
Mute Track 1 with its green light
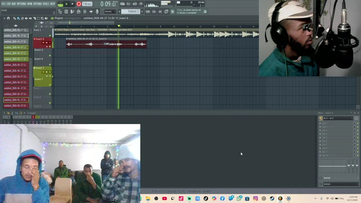pos(50,36)
